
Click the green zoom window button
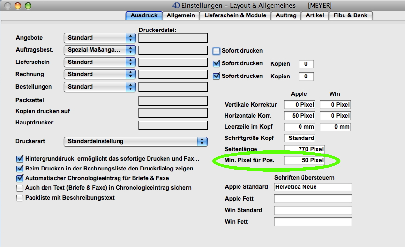coord(28,6)
